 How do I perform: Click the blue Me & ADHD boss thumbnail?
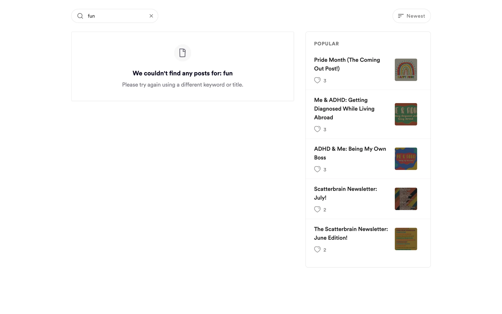click(406, 159)
